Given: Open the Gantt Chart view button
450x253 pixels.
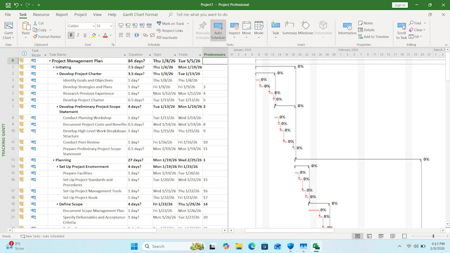Looking at the screenshot, I should click(x=9, y=31).
